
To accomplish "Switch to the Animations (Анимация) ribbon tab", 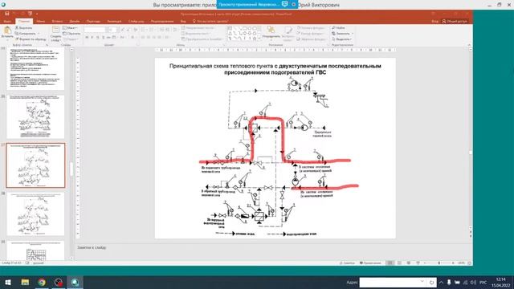I will pos(114,22).
